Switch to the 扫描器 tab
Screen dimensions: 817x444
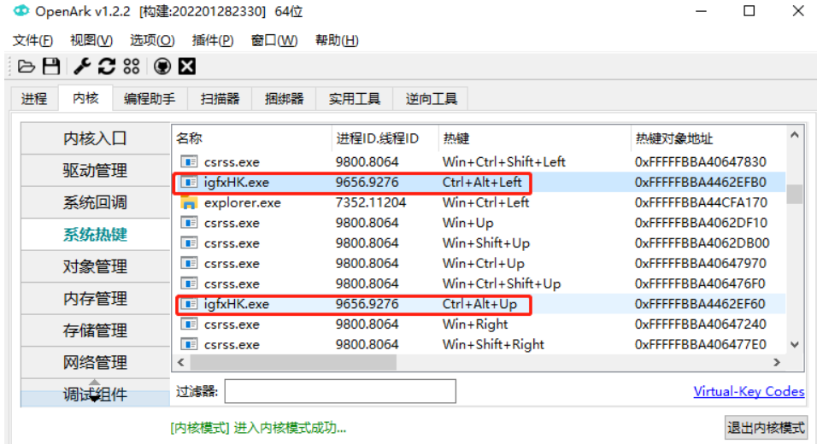(x=220, y=99)
